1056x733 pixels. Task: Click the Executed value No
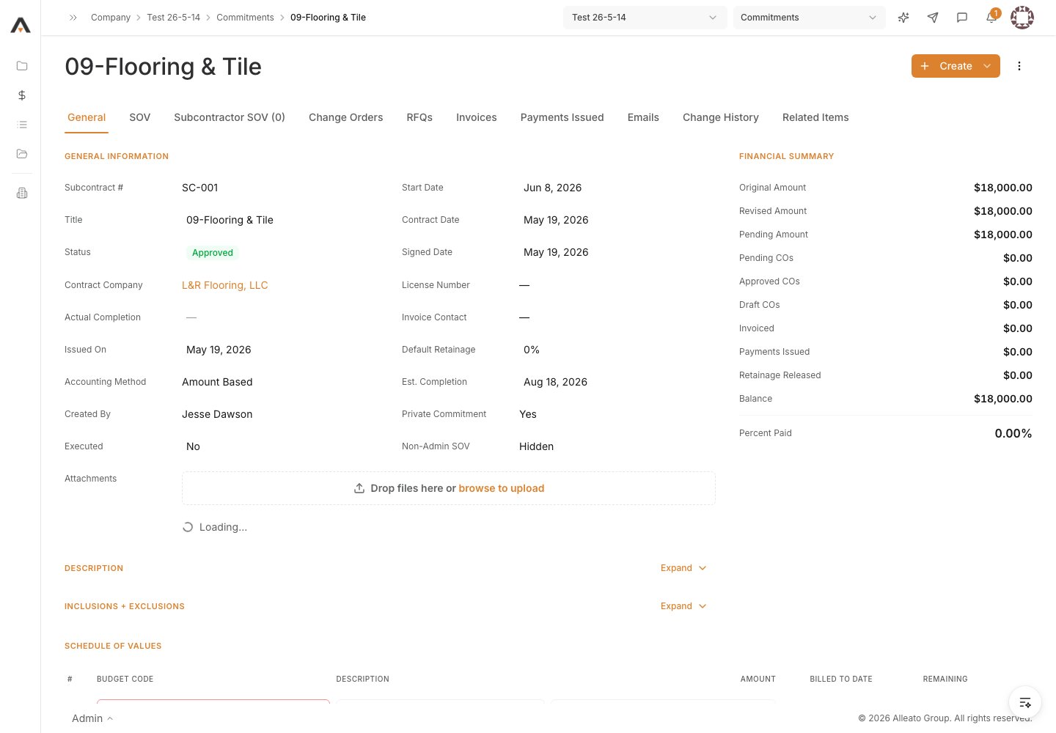click(193, 446)
